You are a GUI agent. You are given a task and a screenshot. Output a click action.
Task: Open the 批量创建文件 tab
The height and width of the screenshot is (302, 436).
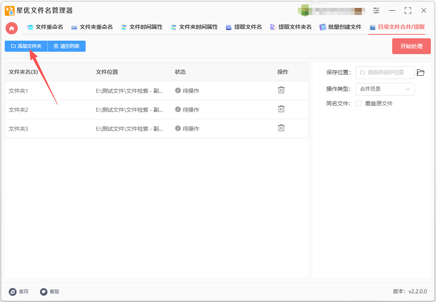[x=340, y=27]
